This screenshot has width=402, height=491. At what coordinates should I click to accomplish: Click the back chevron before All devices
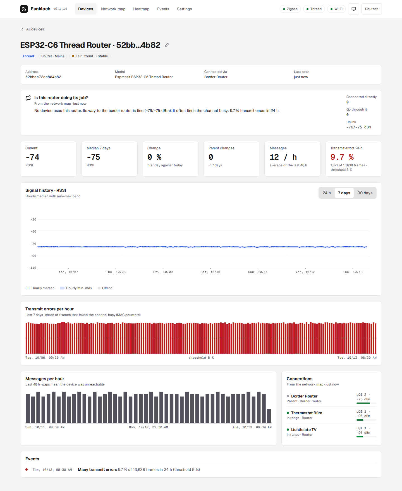point(22,29)
